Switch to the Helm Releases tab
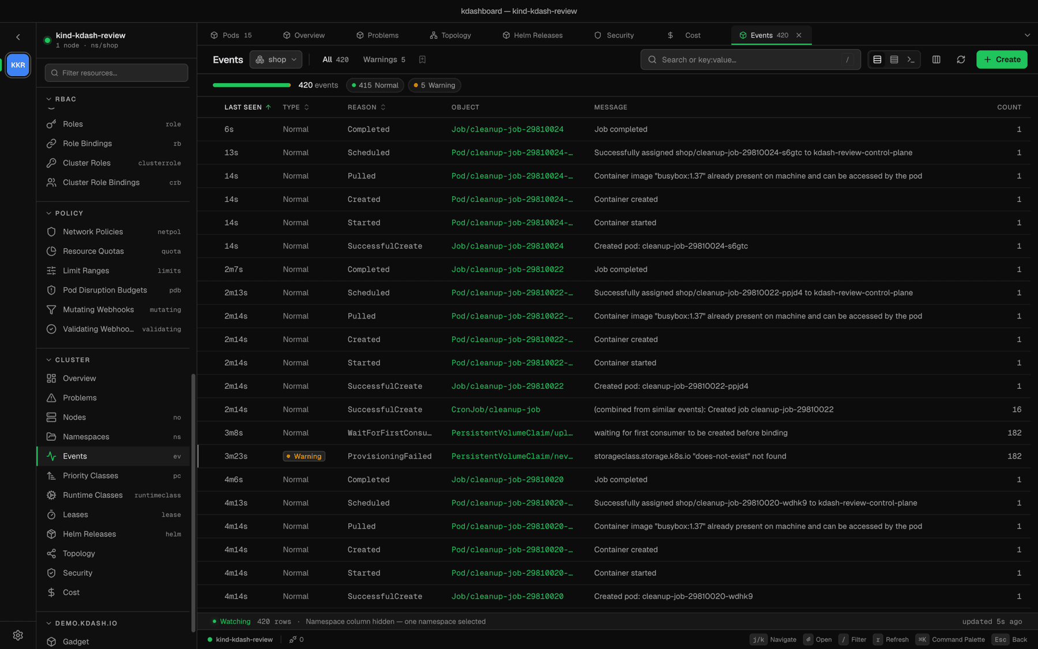Viewport: 1038px width, 649px height. [532, 35]
